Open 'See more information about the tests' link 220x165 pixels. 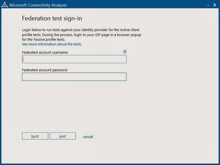pos(52,44)
